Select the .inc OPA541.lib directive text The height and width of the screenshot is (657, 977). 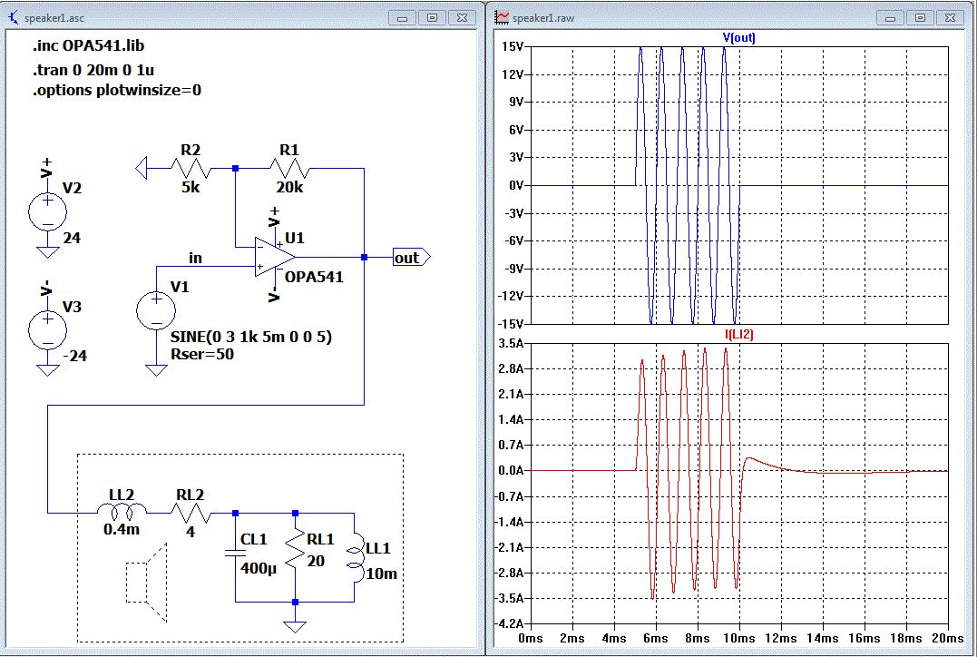pos(86,47)
